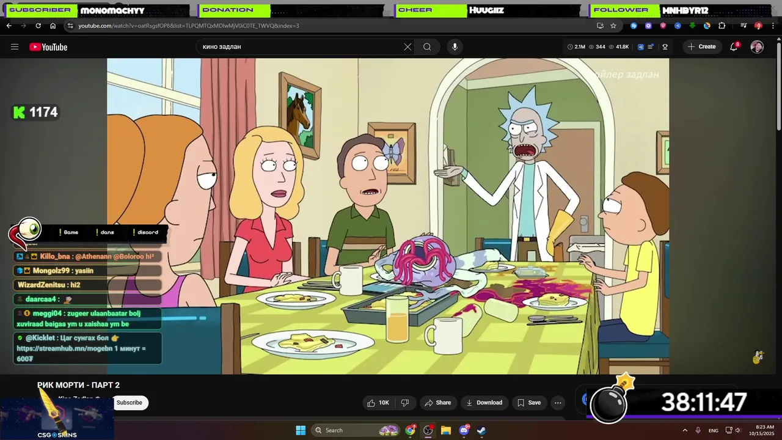Save the video to a playlist

pos(528,403)
